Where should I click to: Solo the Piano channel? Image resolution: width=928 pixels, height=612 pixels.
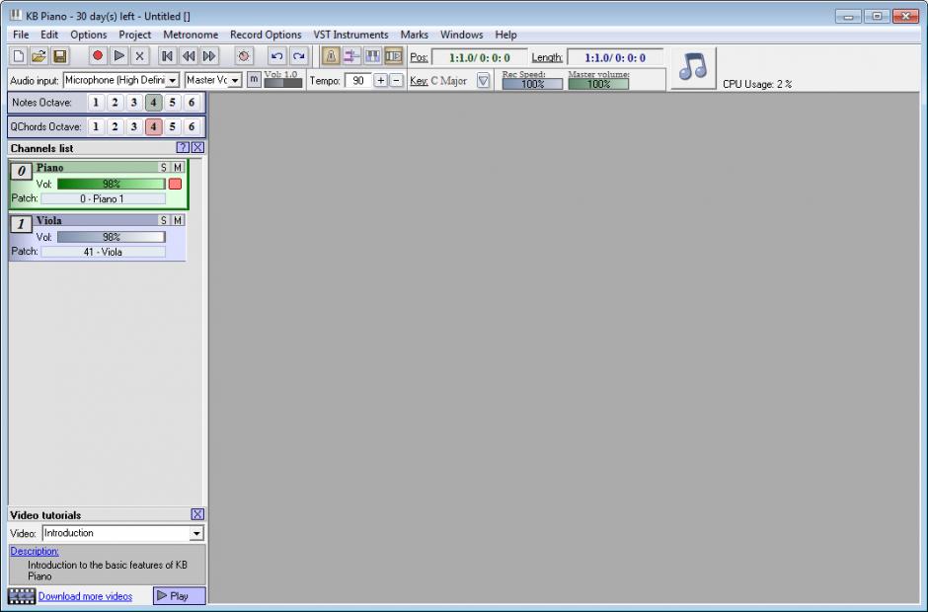(x=163, y=168)
